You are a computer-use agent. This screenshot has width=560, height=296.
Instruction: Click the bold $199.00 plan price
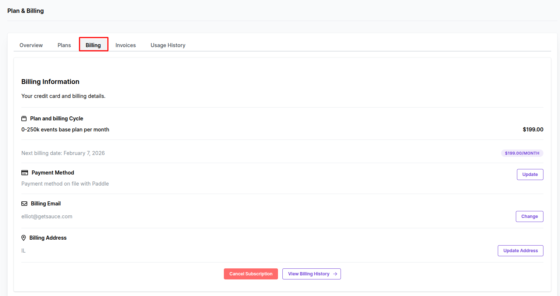pos(533,130)
